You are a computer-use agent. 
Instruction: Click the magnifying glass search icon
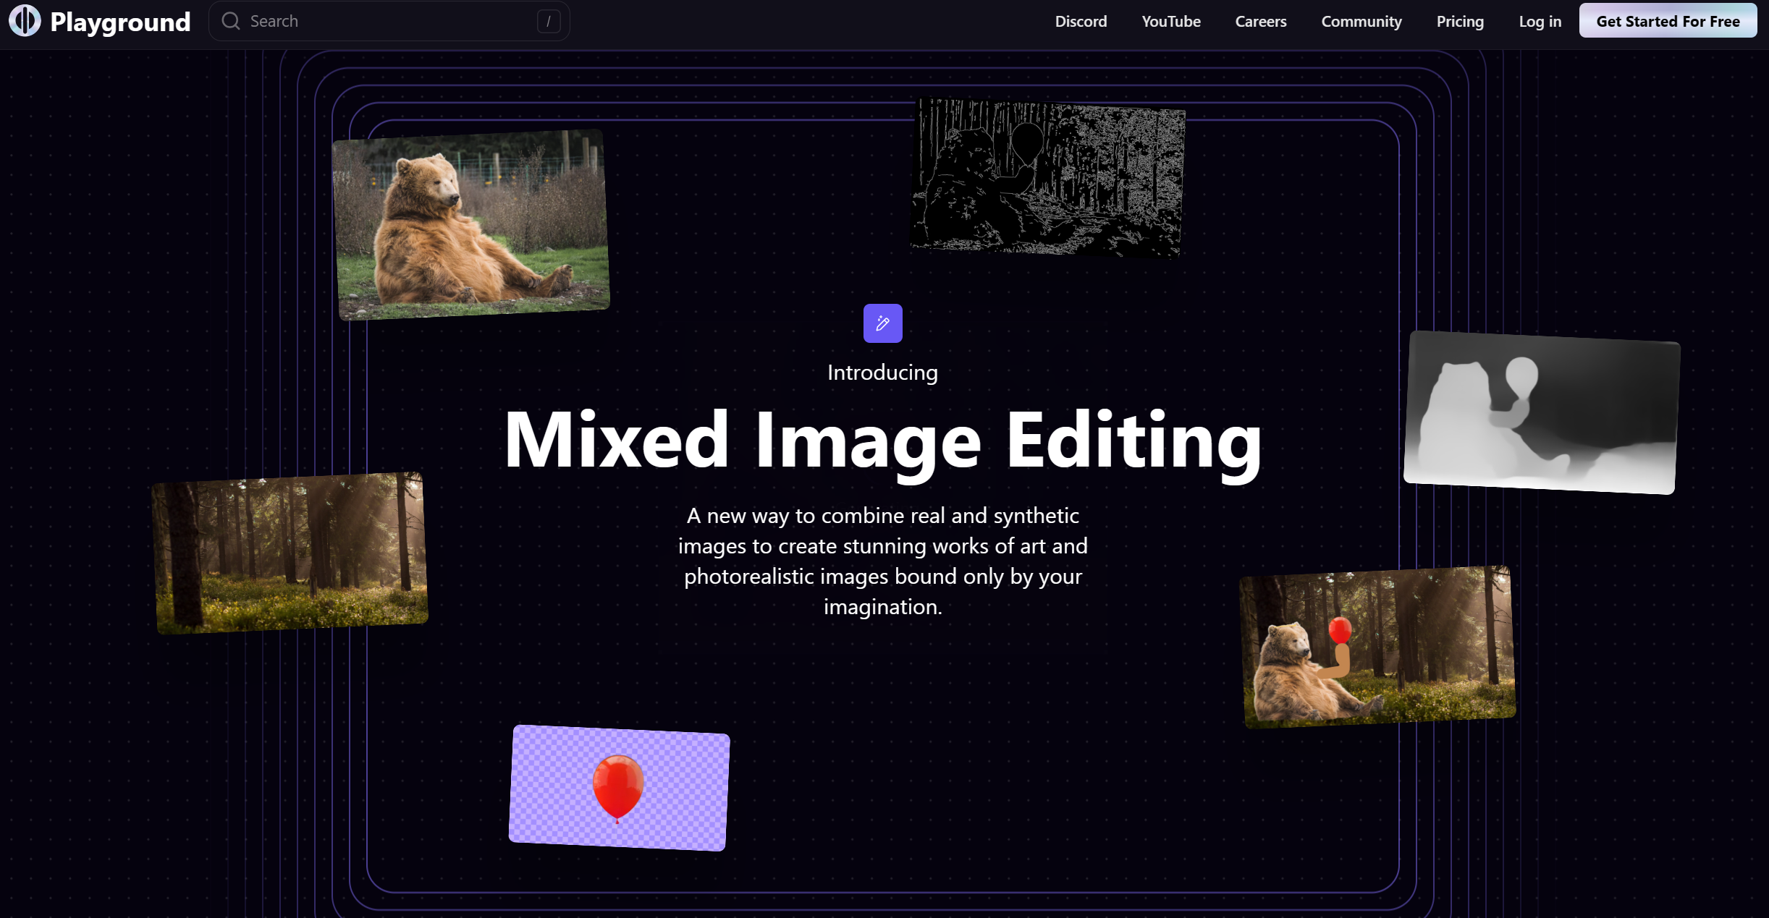[x=231, y=21]
